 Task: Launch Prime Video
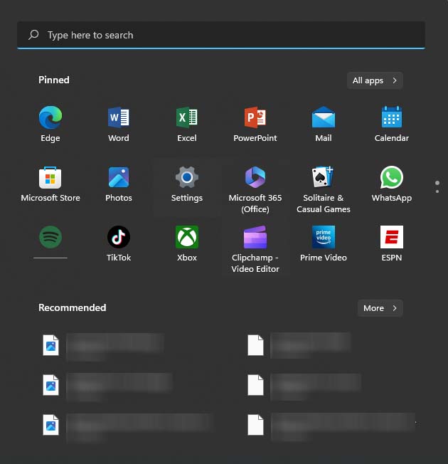pyautogui.click(x=324, y=237)
